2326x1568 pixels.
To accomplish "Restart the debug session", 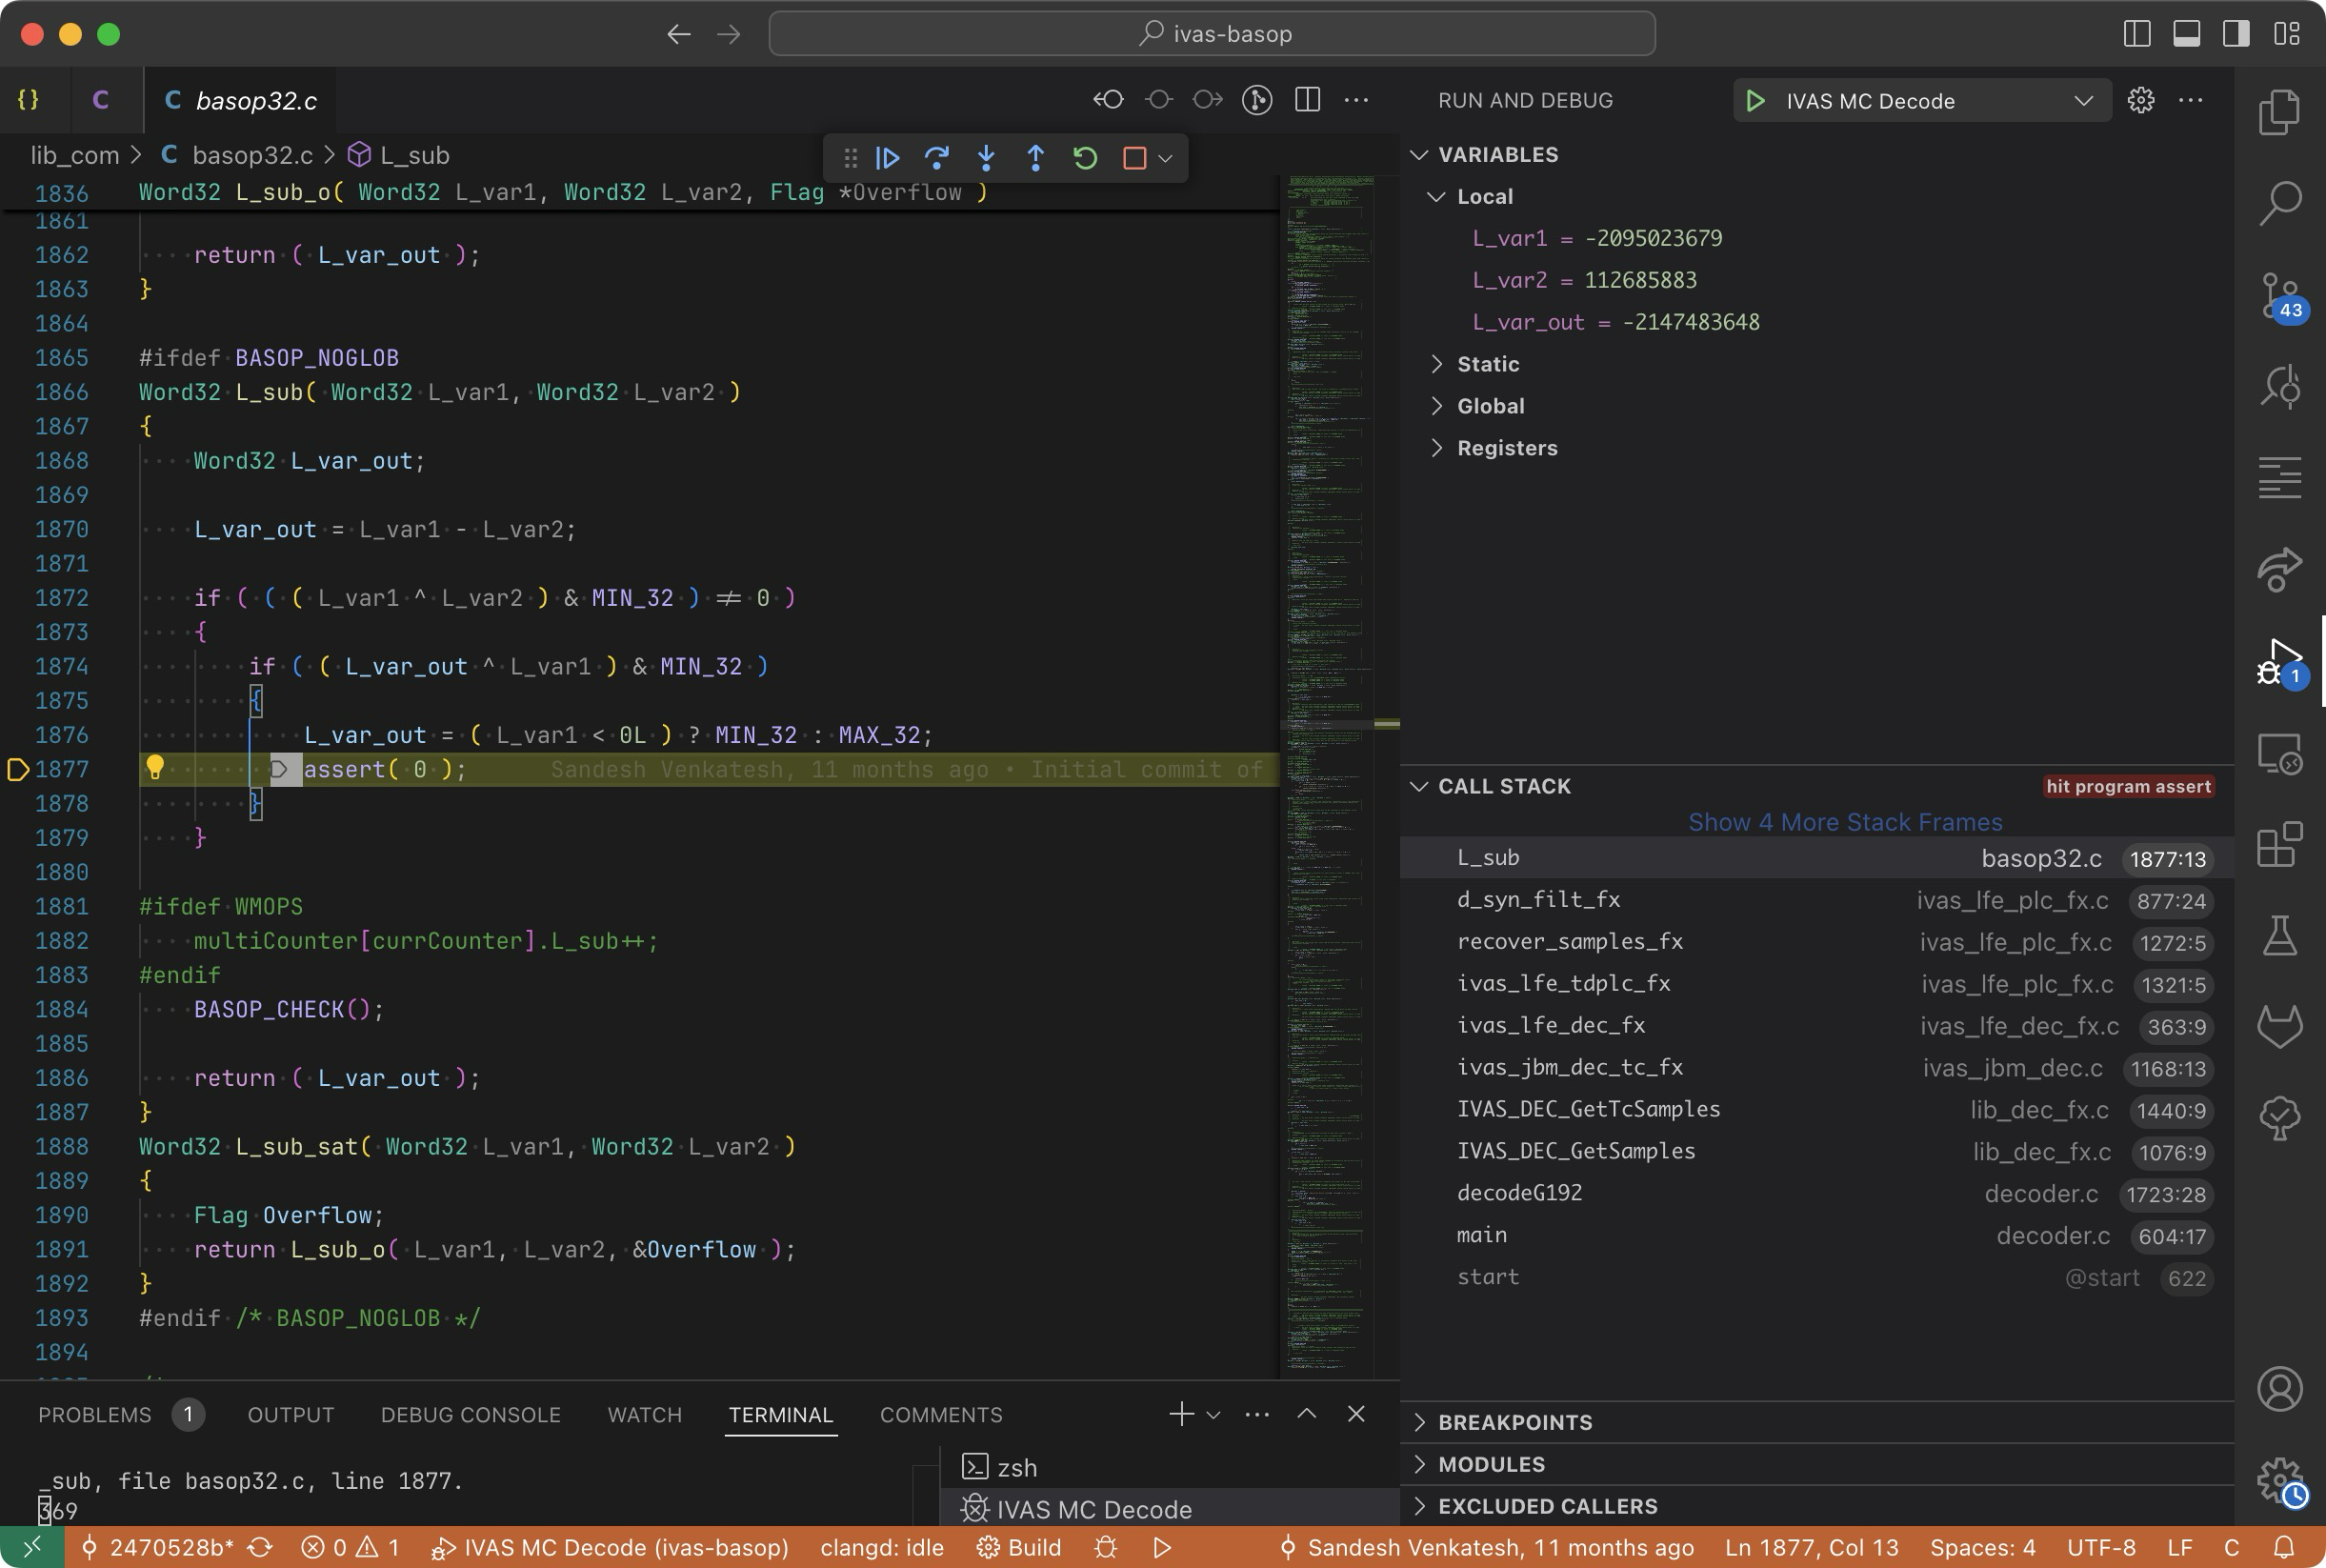I will click(x=1085, y=158).
